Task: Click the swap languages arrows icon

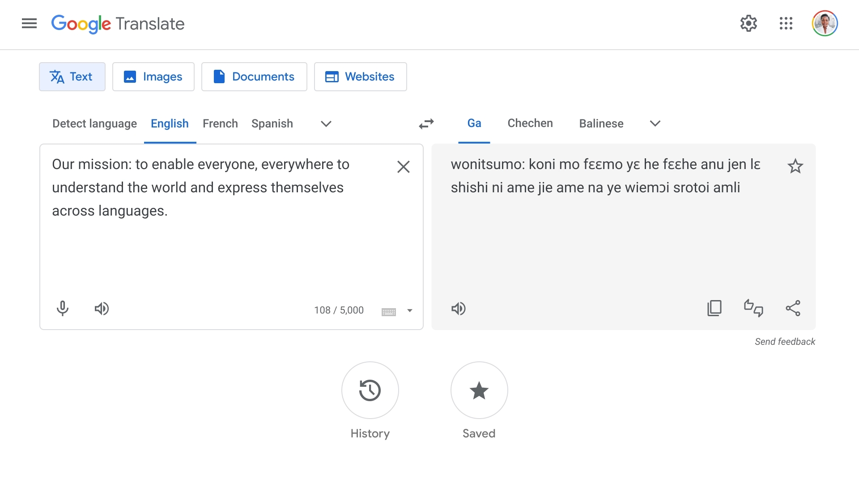Action: click(426, 123)
